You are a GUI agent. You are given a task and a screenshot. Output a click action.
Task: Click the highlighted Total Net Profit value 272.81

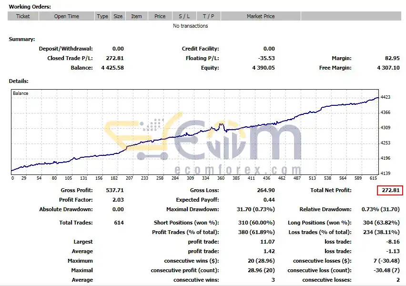[390, 190]
